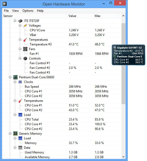Click the Pentium Dual-Core E6600 processor icon

click(15, 77)
